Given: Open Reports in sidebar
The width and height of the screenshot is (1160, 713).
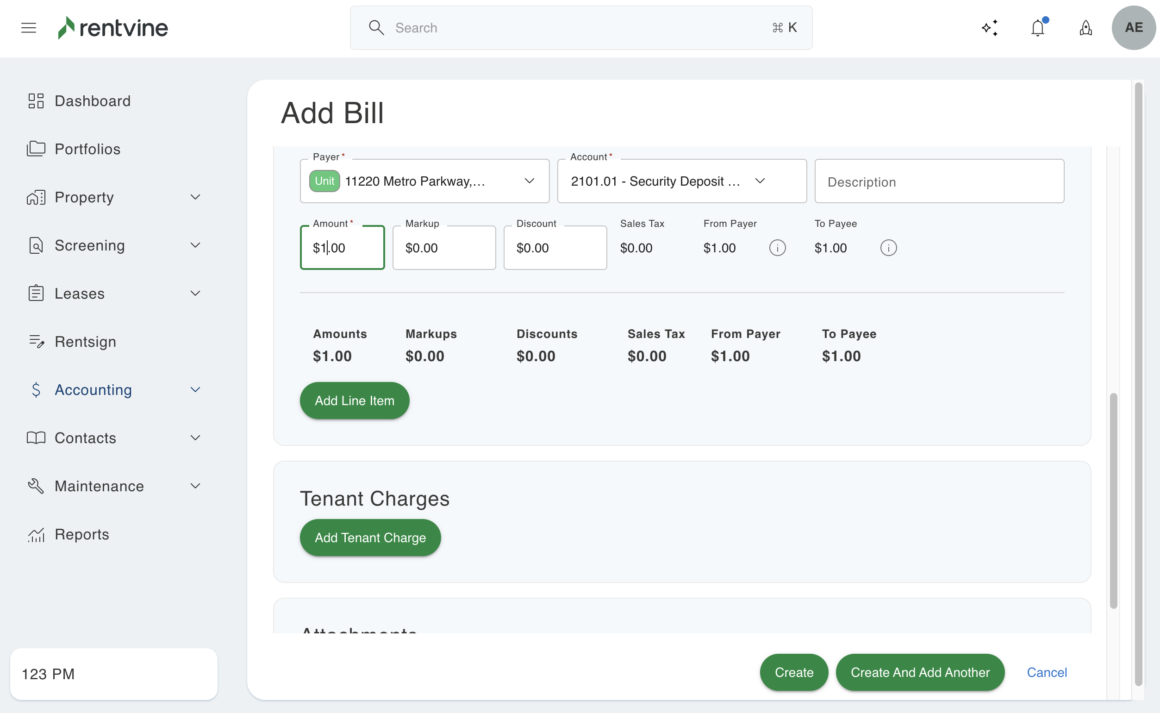Looking at the screenshot, I should point(81,534).
